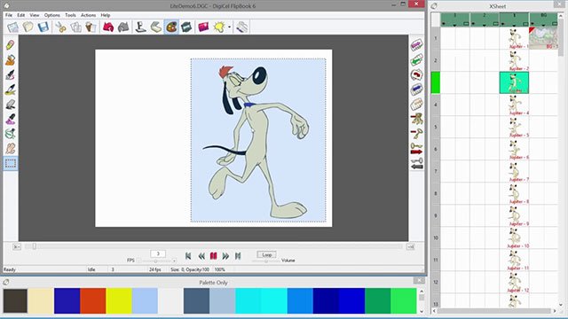Screen dimensions: 568x319
Task: Toggle the Loop playback button
Action: point(266,254)
